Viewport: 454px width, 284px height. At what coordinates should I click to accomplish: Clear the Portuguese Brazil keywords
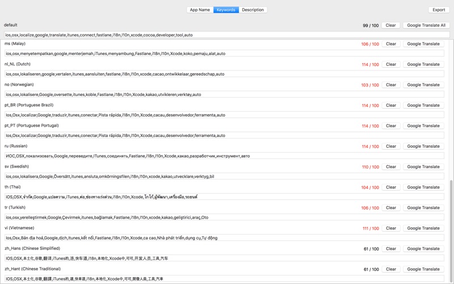click(390, 105)
